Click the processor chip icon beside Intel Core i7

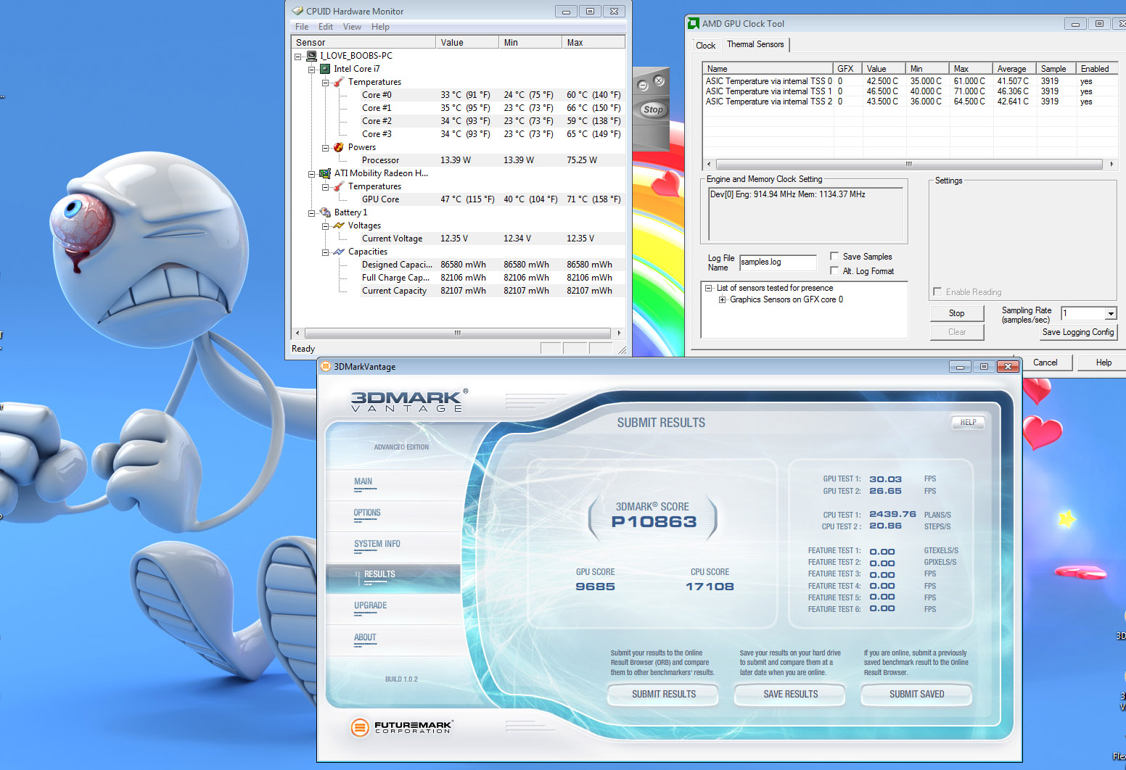[x=325, y=69]
